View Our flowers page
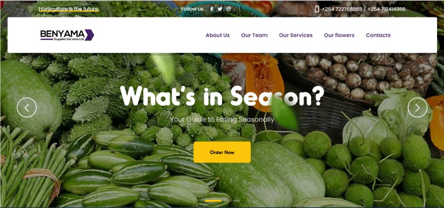The width and height of the screenshot is (444, 208). click(x=339, y=35)
